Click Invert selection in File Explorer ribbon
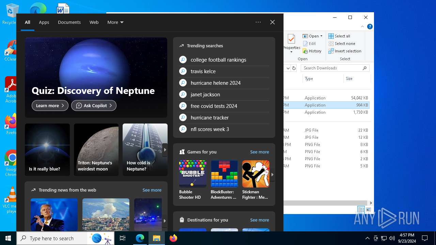436x245 pixels. [x=345, y=51]
